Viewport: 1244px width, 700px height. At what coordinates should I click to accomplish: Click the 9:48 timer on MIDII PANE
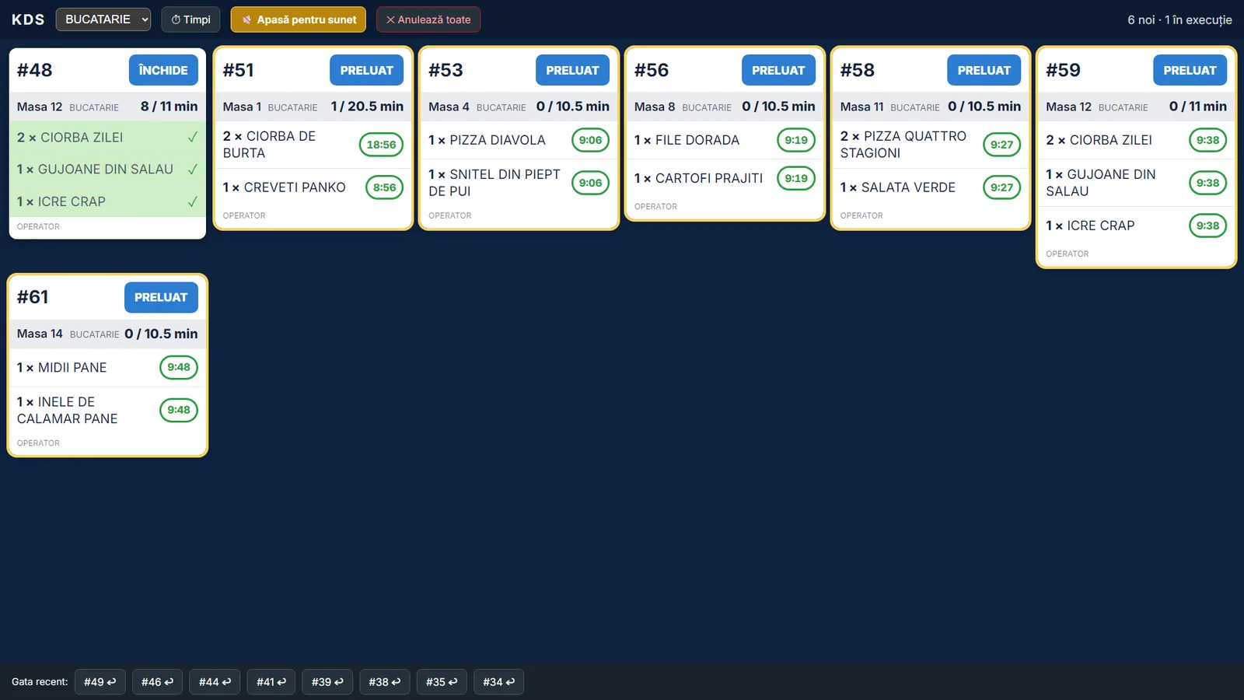click(179, 367)
